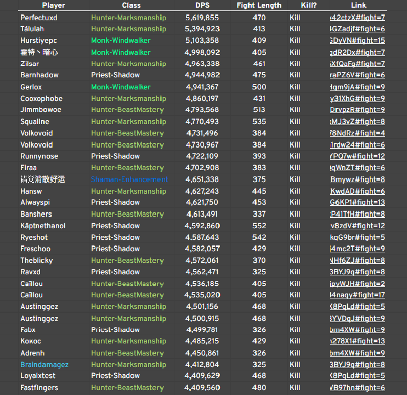Open Volkovoid's link ending in fight=4

click(358, 133)
